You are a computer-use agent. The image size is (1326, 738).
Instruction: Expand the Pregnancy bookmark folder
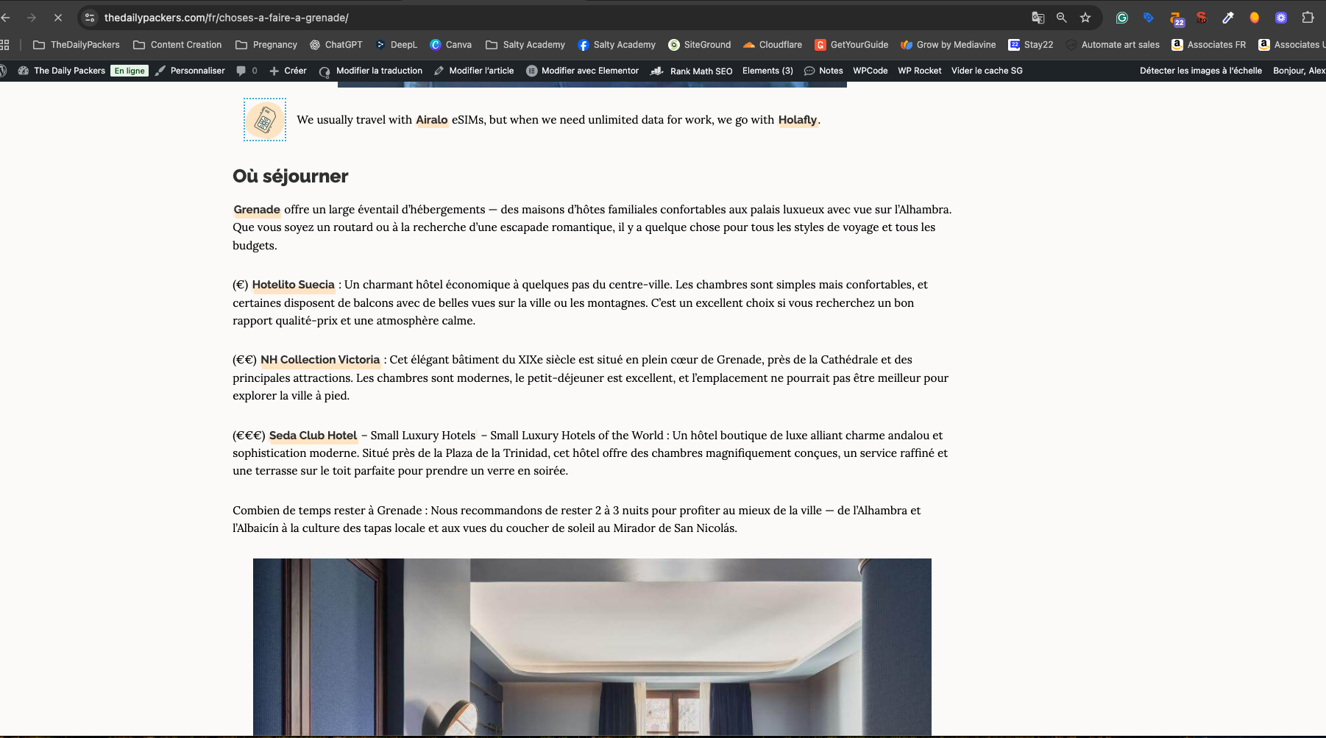266,45
